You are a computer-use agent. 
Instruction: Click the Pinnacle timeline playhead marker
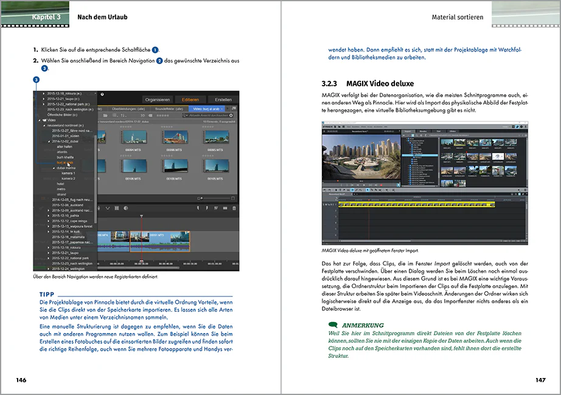tap(141, 216)
